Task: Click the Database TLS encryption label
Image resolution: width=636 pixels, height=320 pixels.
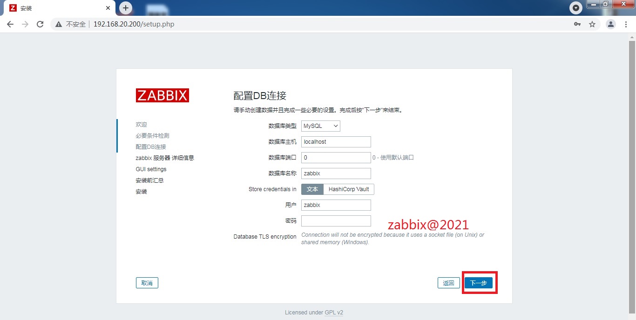Action: [265, 237]
